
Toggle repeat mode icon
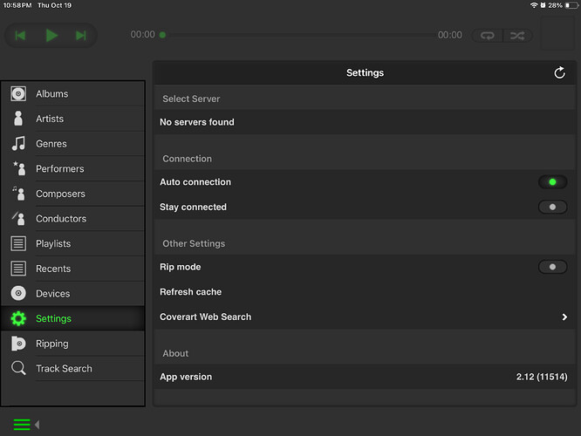pos(487,36)
